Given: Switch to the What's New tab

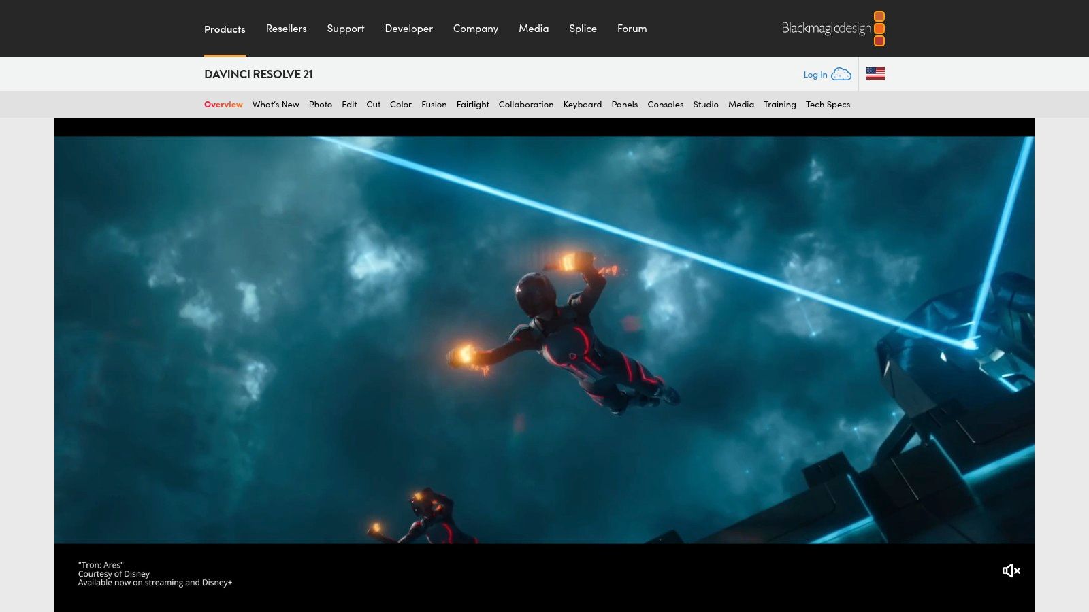Looking at the screenshot, I should click(x=276, y=105).
